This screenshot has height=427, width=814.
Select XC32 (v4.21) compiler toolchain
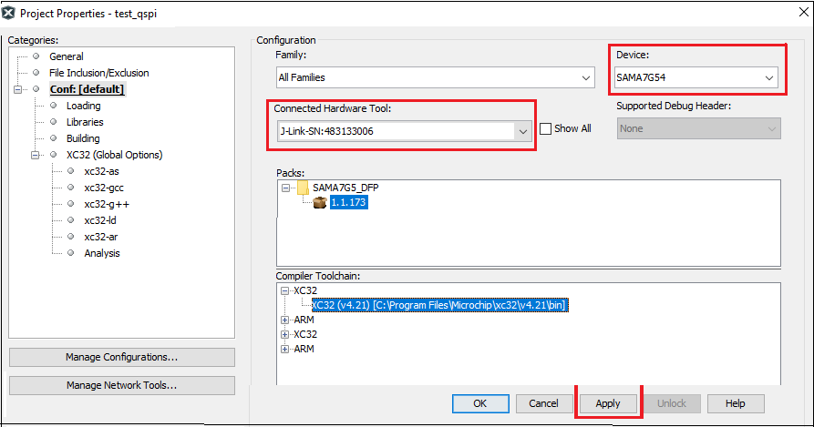(439, 305)
